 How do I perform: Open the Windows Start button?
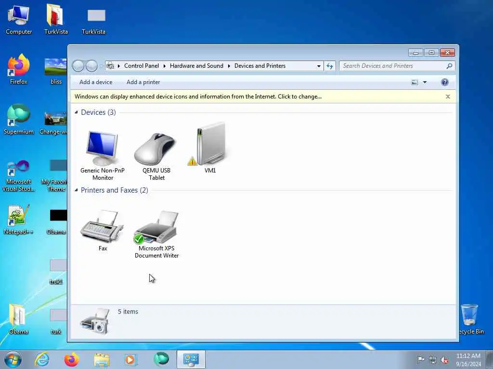click(13, 359)
